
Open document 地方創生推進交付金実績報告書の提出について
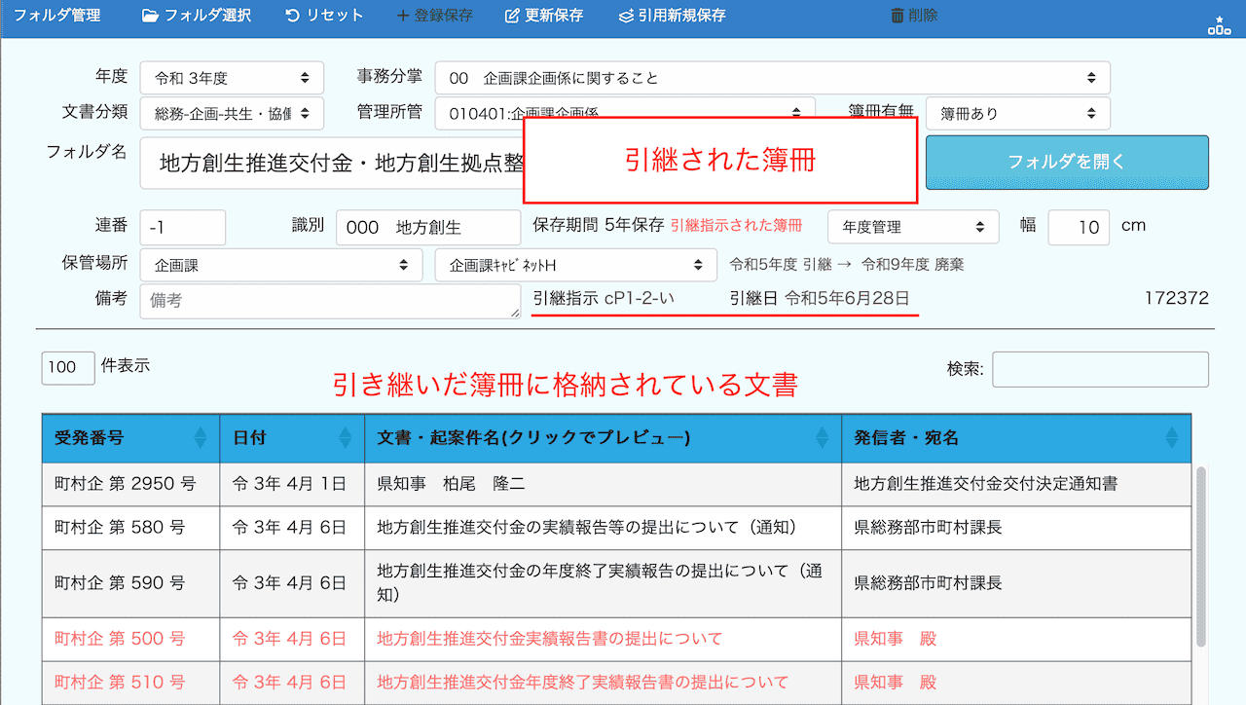coord(549,639)
